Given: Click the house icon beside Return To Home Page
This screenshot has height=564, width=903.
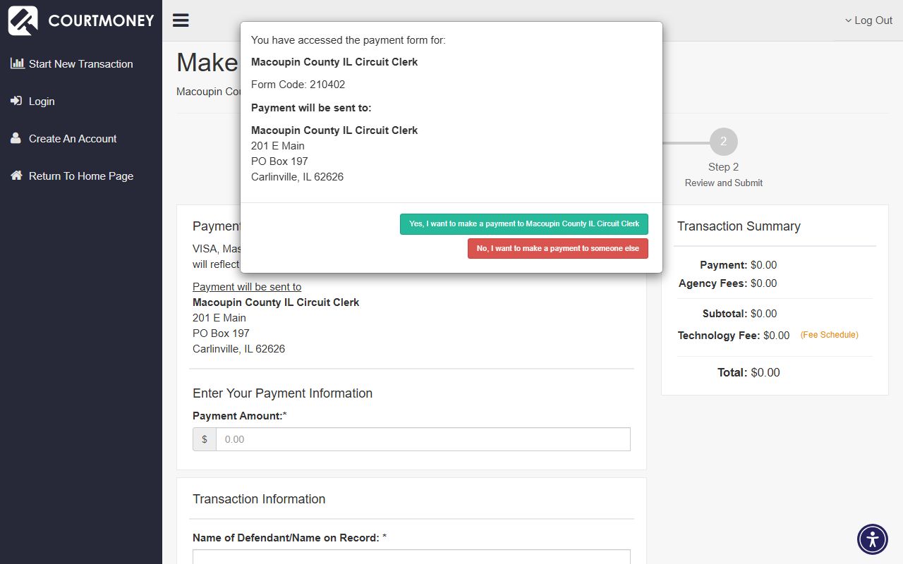Looking at the screenshot, I should [16, 176].
